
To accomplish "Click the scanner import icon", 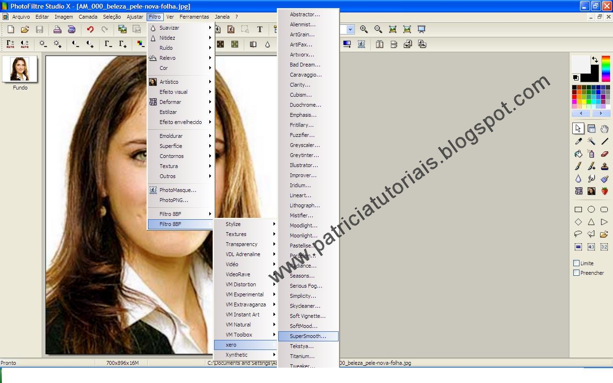I will pyautogui.click(x=71, y=30).
